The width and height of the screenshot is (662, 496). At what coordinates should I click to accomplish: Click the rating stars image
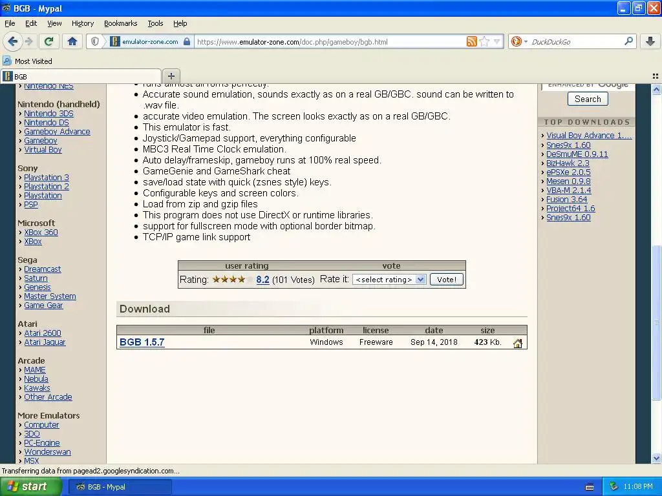(233, 279)
